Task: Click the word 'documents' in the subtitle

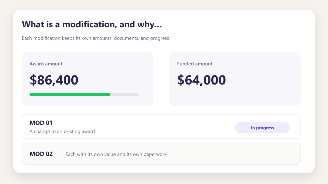Action: coord(126,38)
